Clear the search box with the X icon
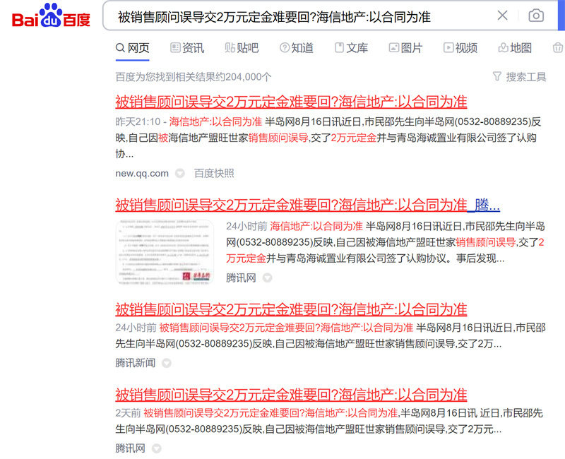This screenshot has height=459, width=565. click(502, 16)
